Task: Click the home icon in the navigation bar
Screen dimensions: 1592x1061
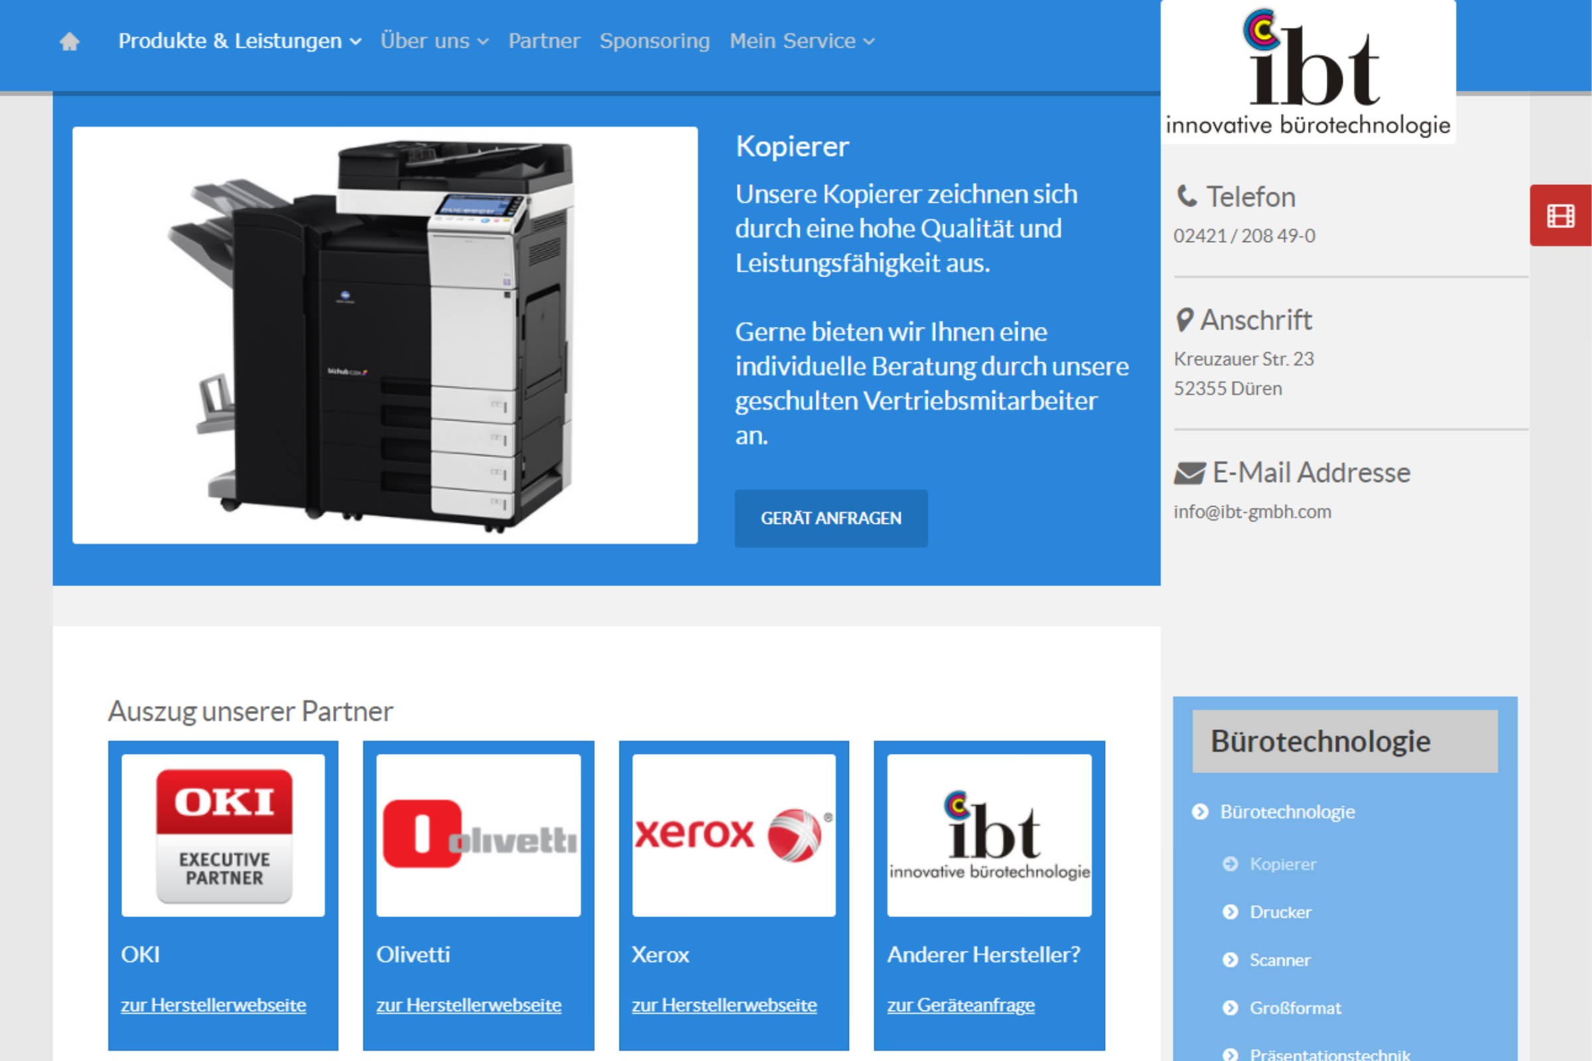Action: point(70,42)
